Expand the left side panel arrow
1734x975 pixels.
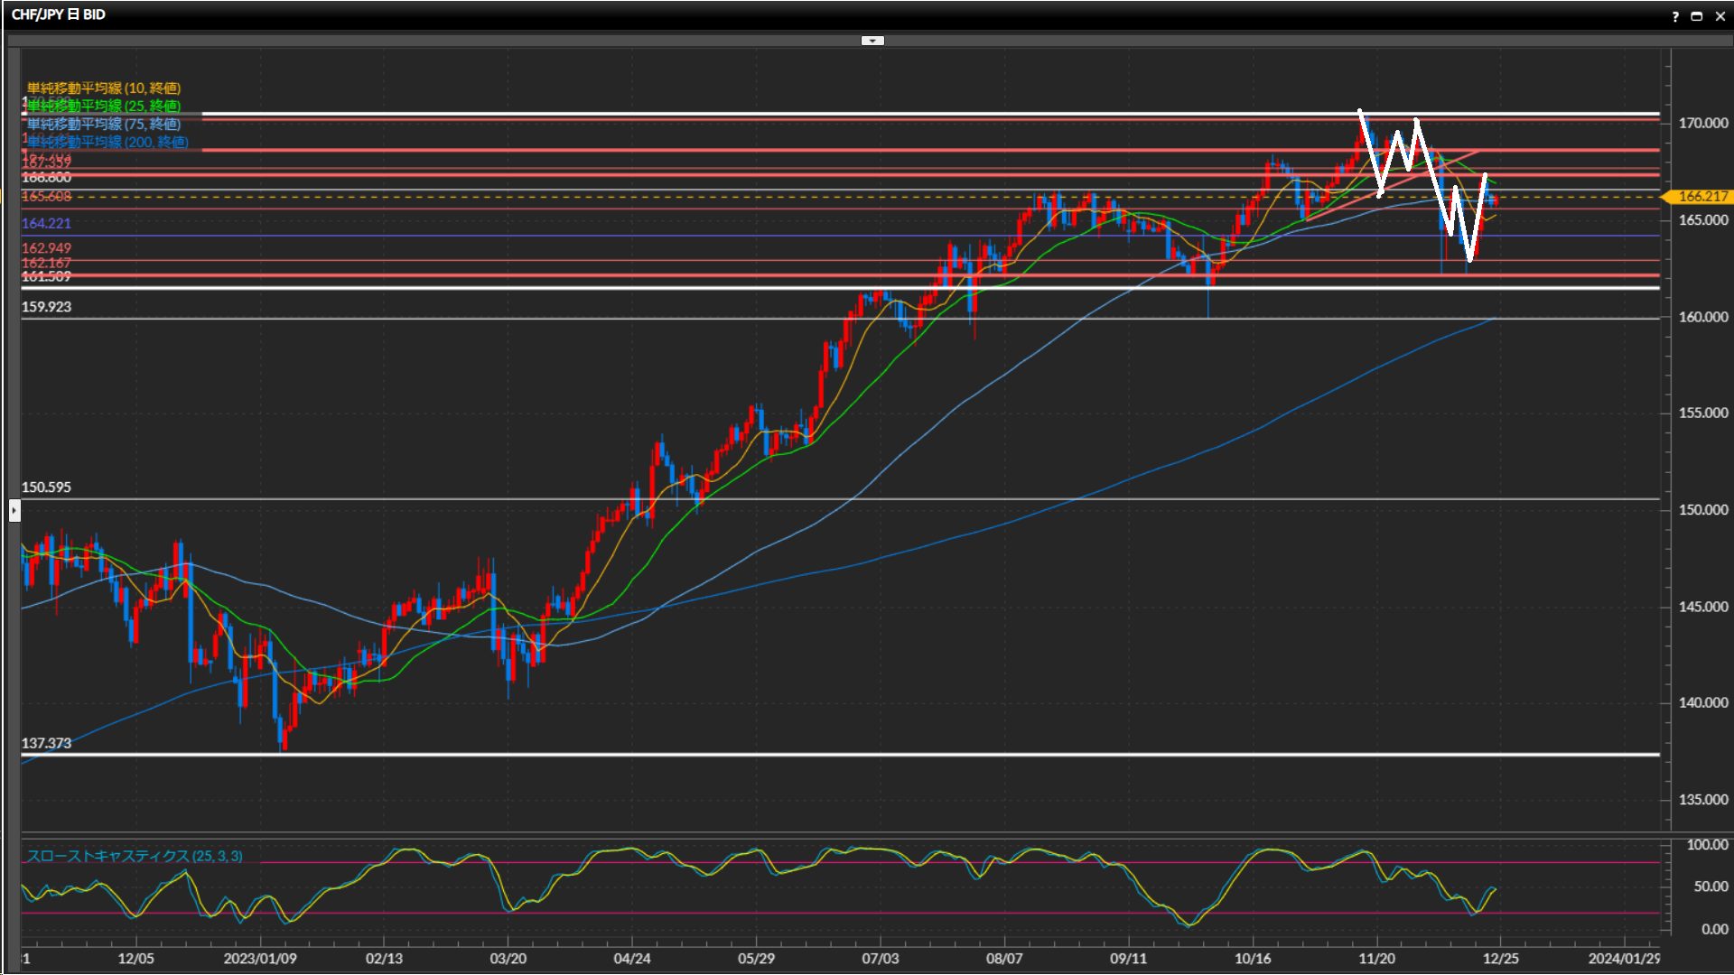tap(14, 511)
